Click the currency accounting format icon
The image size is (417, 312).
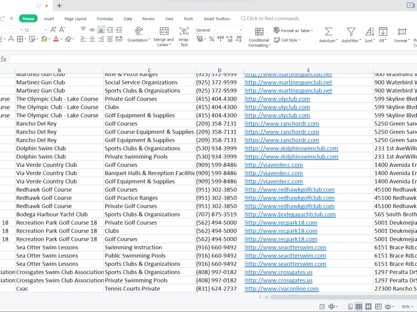200,39
